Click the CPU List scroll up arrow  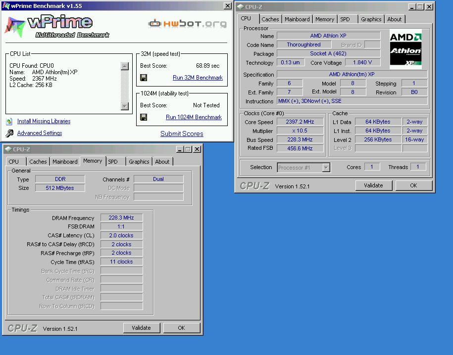125,66
